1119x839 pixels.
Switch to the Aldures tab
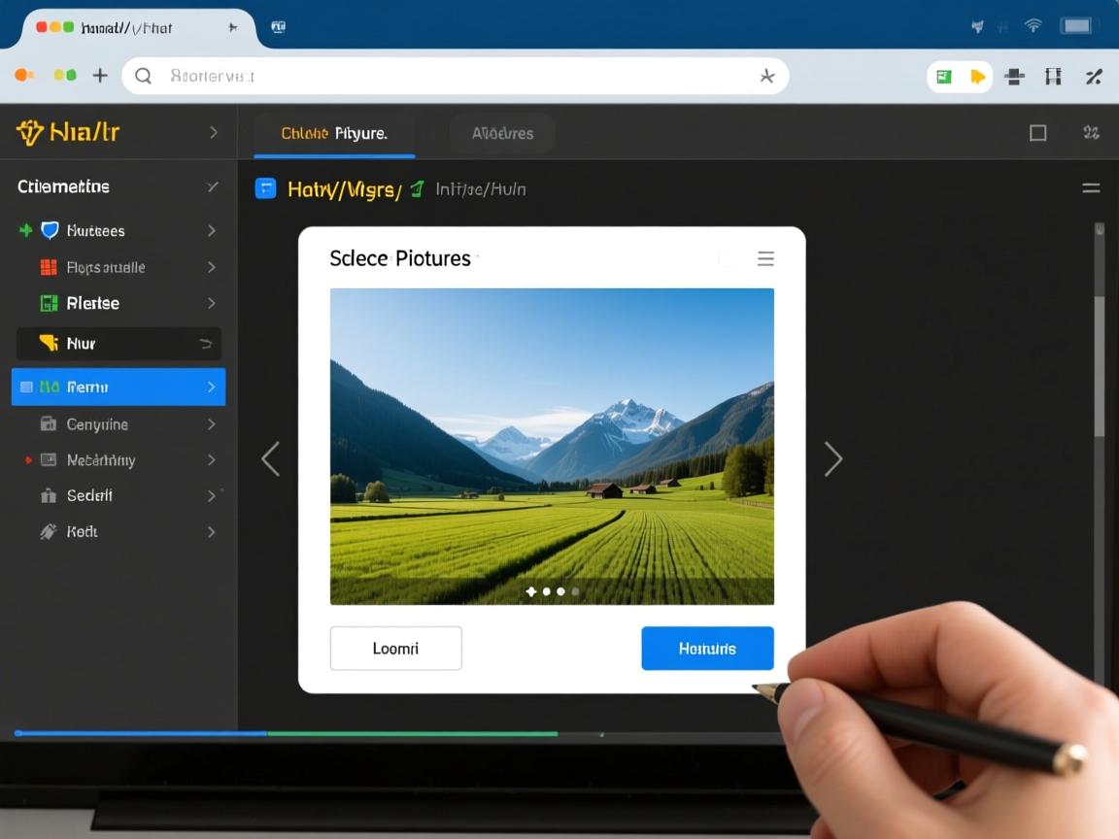pyautogui.click(x=502, y=133)
